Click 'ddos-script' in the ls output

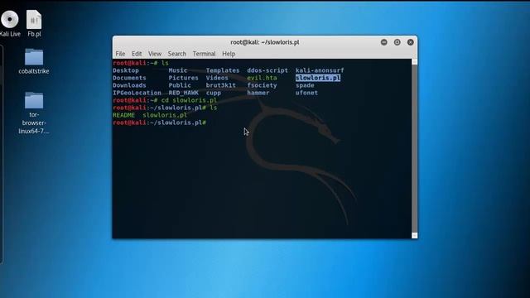point(267,70)
